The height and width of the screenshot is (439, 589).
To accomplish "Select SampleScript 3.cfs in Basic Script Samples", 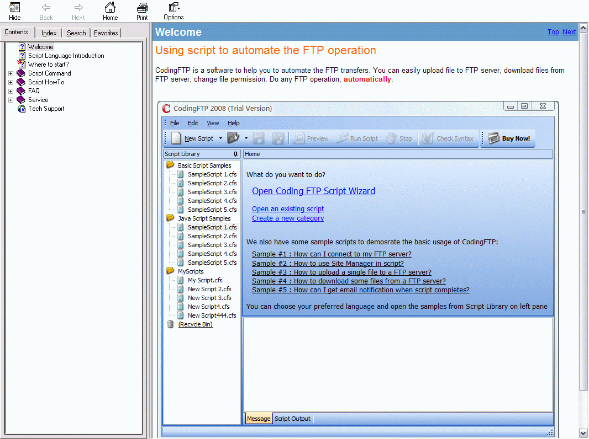I will pyautogui.click(x=213, y=192).
